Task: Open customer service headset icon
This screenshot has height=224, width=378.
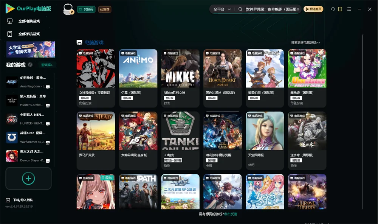Action: [x=333, y=9]
